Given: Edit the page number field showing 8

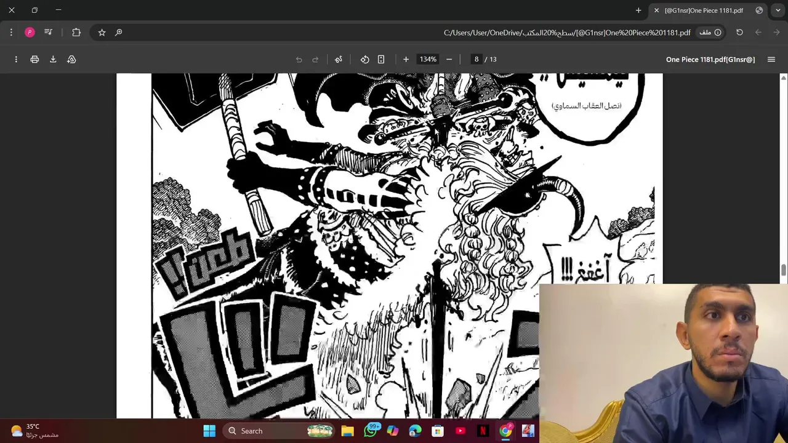Looking at the screenshot, I should [476, 59].
